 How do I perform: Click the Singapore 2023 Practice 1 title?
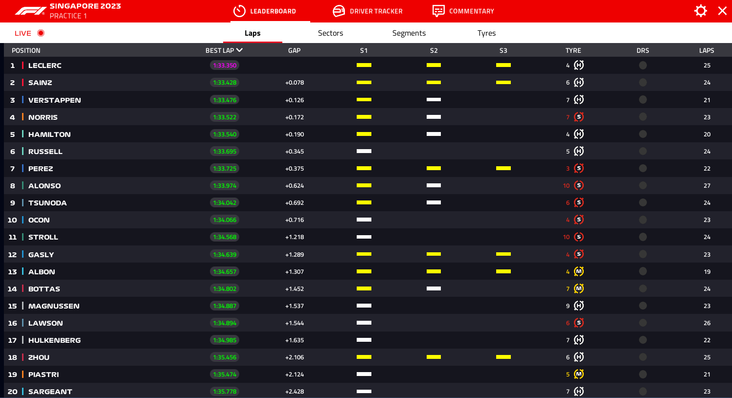point(85,11)
